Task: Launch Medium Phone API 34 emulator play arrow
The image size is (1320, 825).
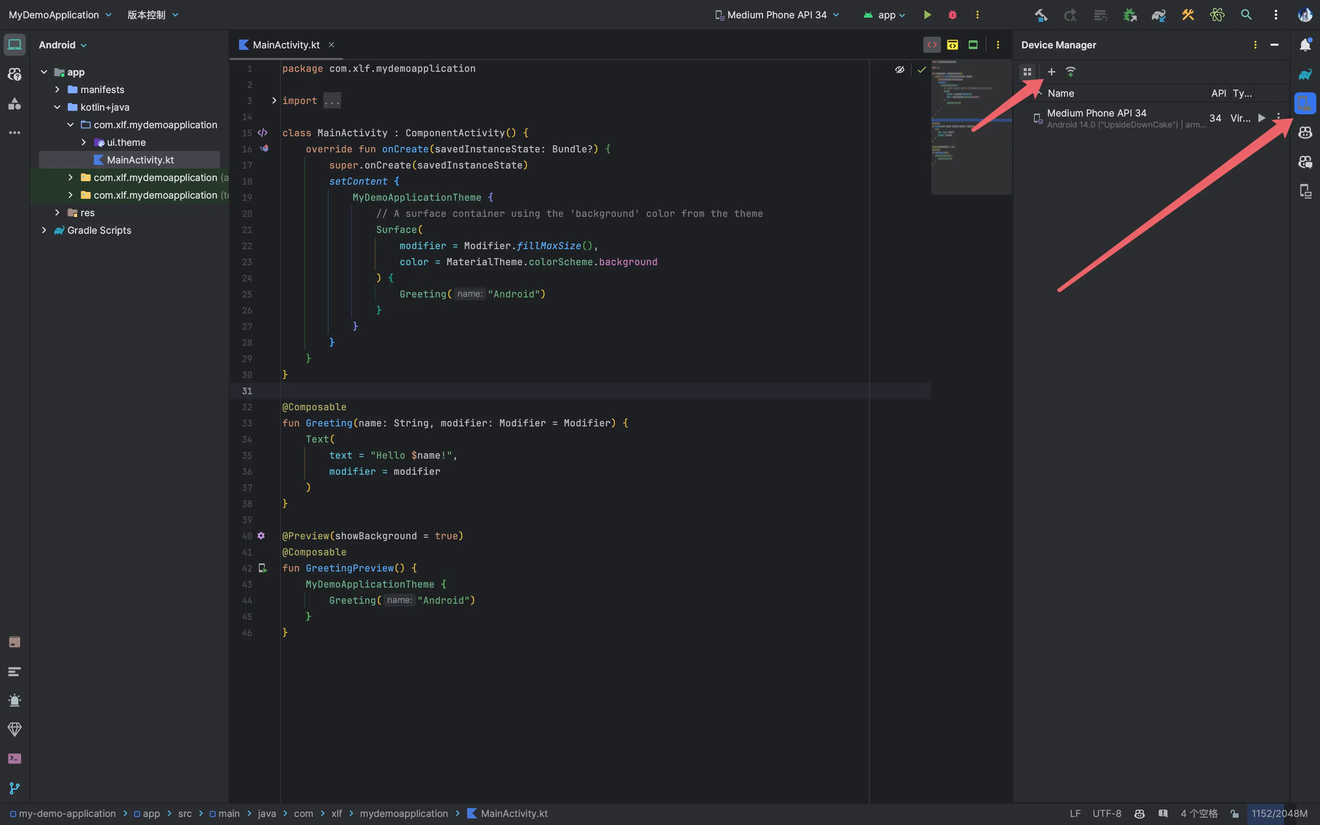Action: point(1262,118)
